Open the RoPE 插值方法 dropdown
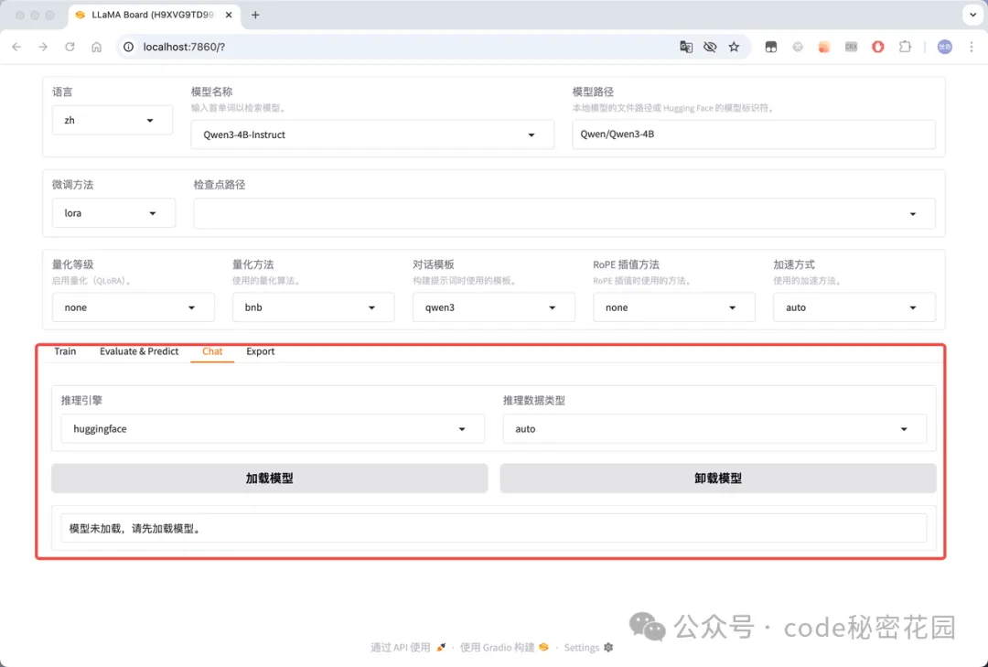The image size is (988, 667). pyautogui.click(x=673, y=307)
